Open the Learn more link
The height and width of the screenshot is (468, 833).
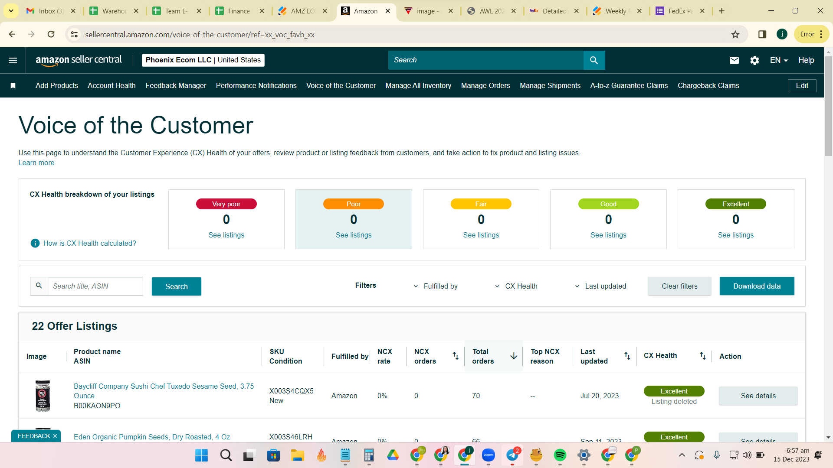36,163
